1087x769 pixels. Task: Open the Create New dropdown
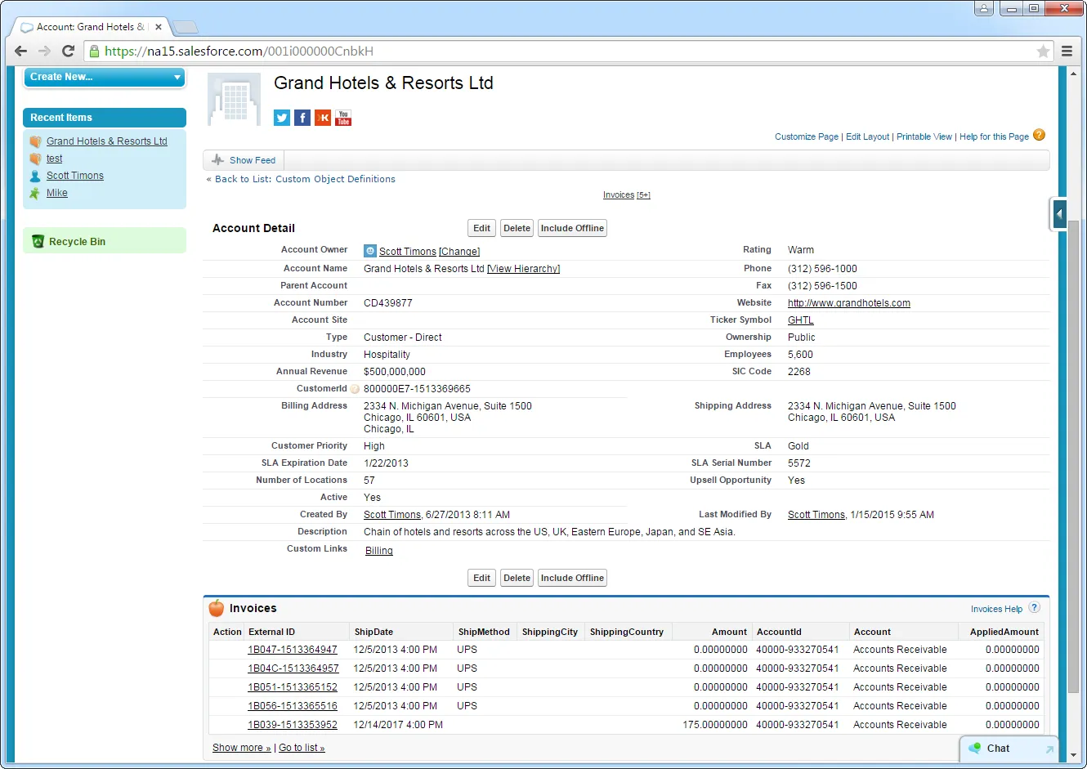(104, 76)
